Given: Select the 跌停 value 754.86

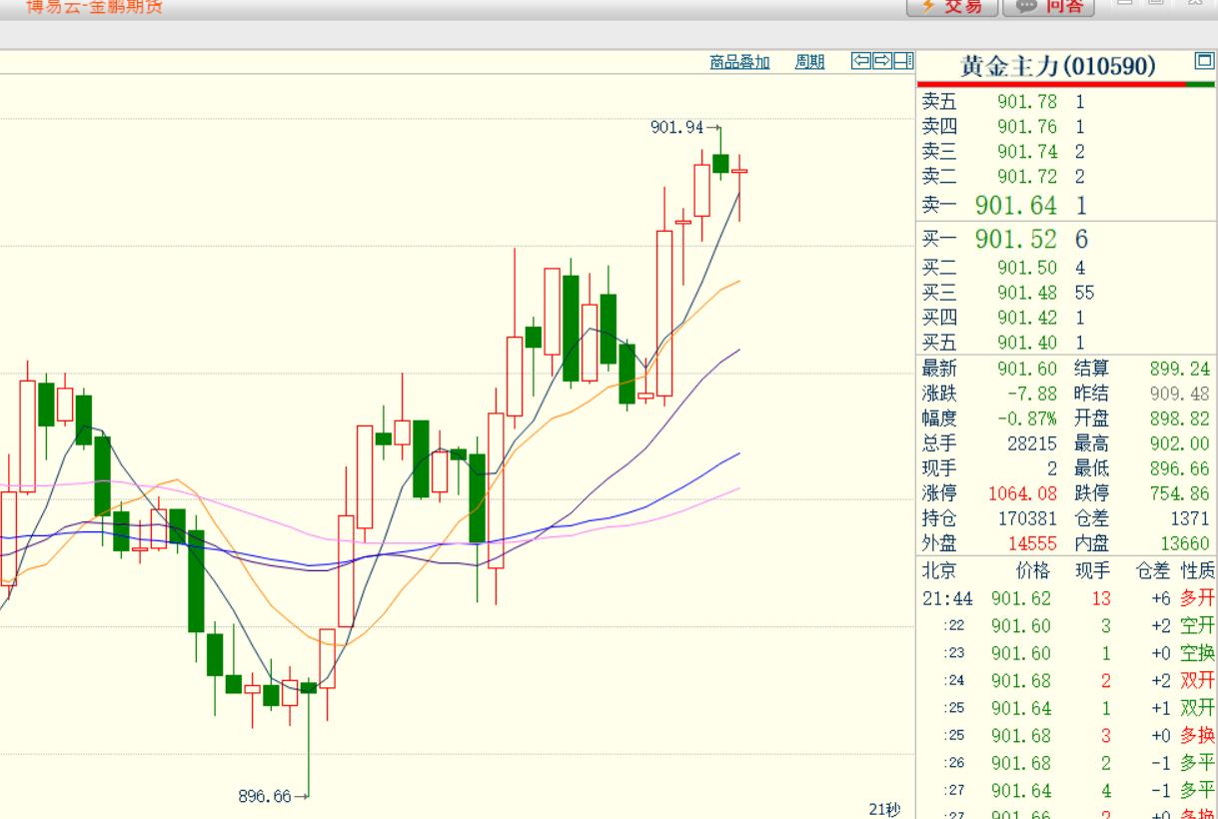Looking at the screenshot, I should [1179, 493].
